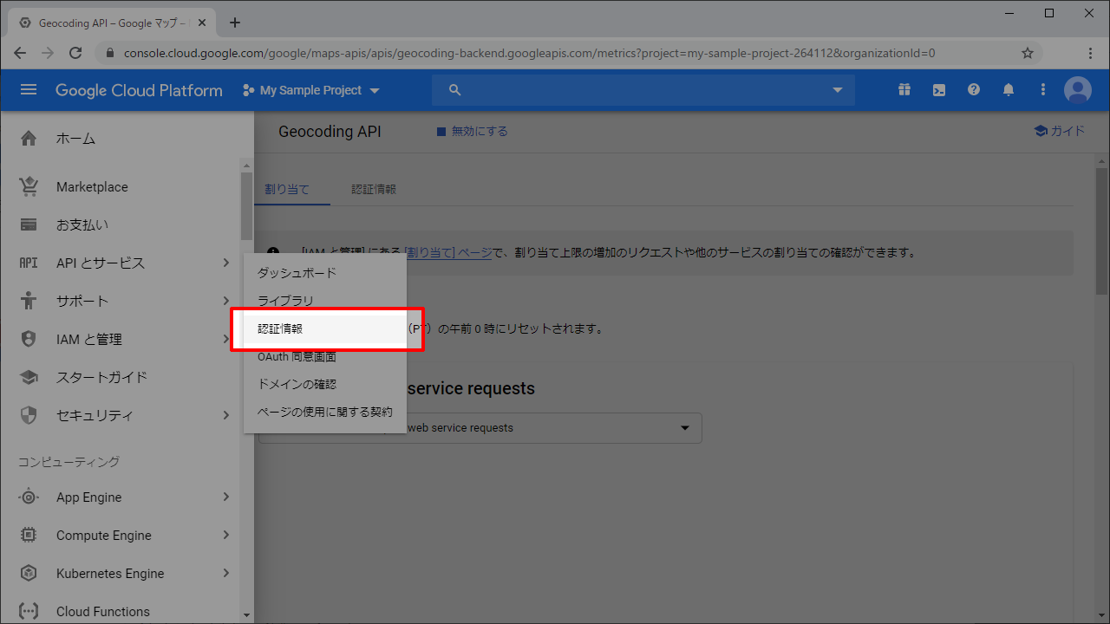Open the three-dot settings menu in header
This screenshot has width=1110, height=624.
pos(1043,90)
